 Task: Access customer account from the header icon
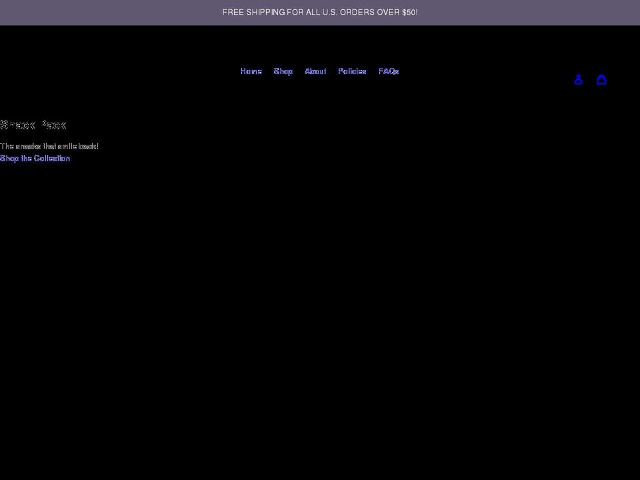(579, 79)
